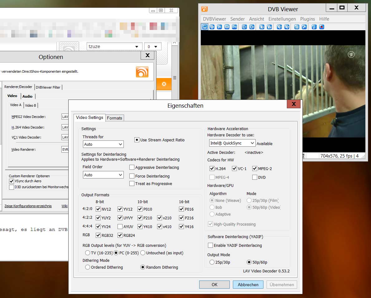Open the EPG toolbar icon

[234, 27]
